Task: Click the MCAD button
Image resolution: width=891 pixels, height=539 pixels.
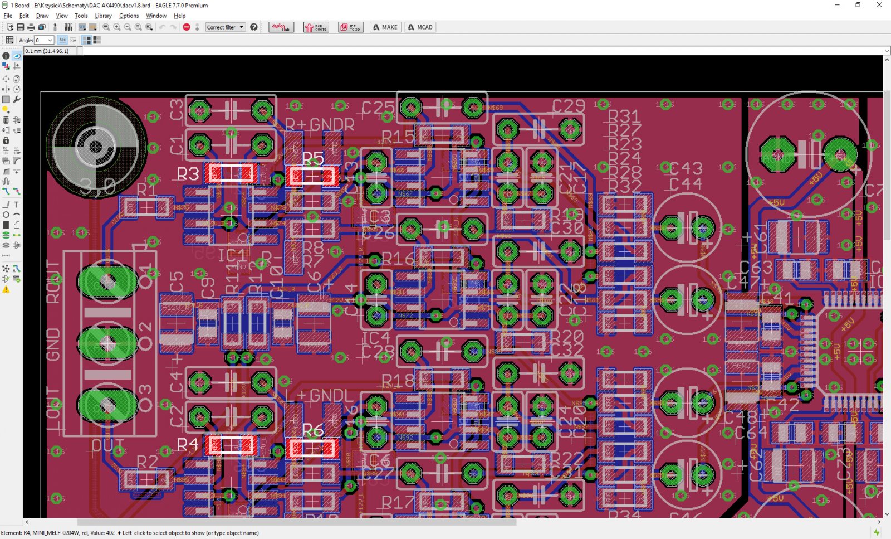Action: (420, 27)
